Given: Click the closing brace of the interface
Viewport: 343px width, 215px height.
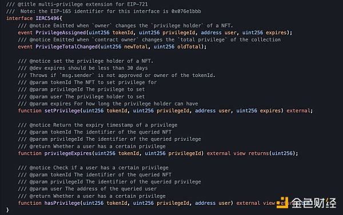Looking at the screenshot, I should tap(7, 210).
